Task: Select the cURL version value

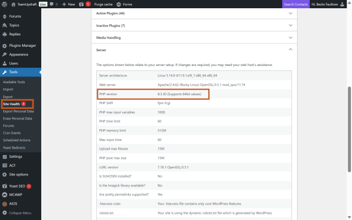Action: [x=173, y=167]
